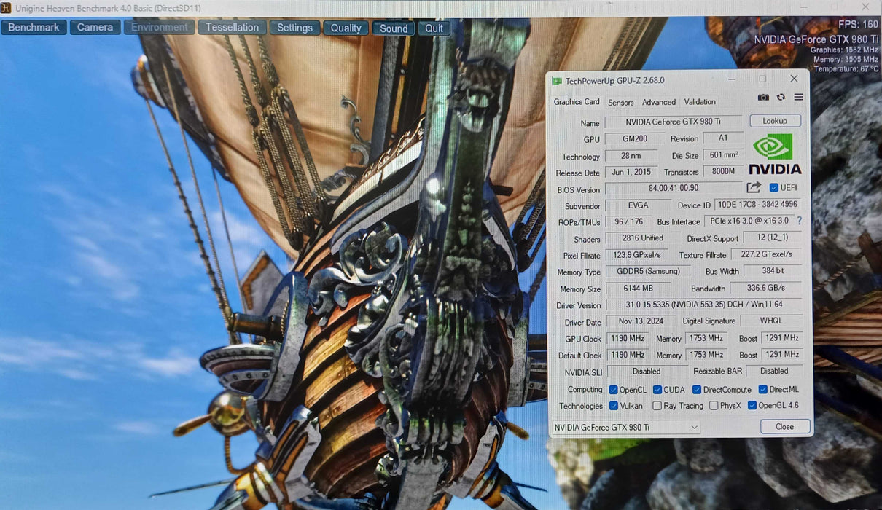Click the Lookup button
Viewport: 882px width, 510px height.
click(774, 121)
